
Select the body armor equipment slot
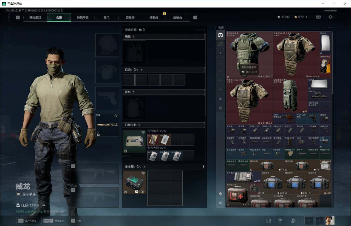(x=107, y=72)
